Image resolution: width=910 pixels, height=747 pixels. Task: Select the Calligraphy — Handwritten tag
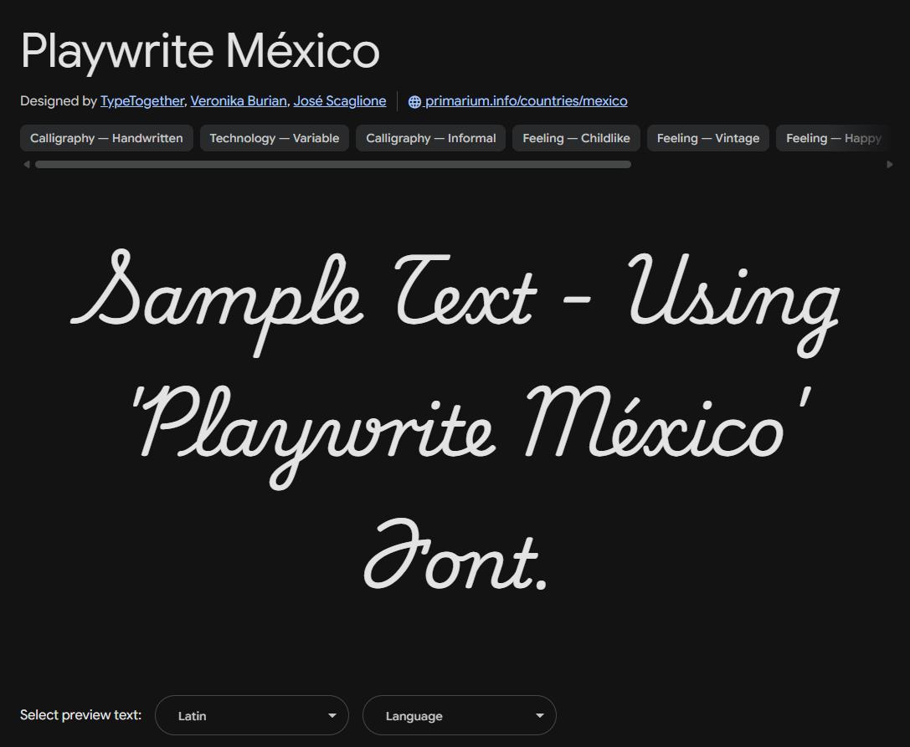106,138
